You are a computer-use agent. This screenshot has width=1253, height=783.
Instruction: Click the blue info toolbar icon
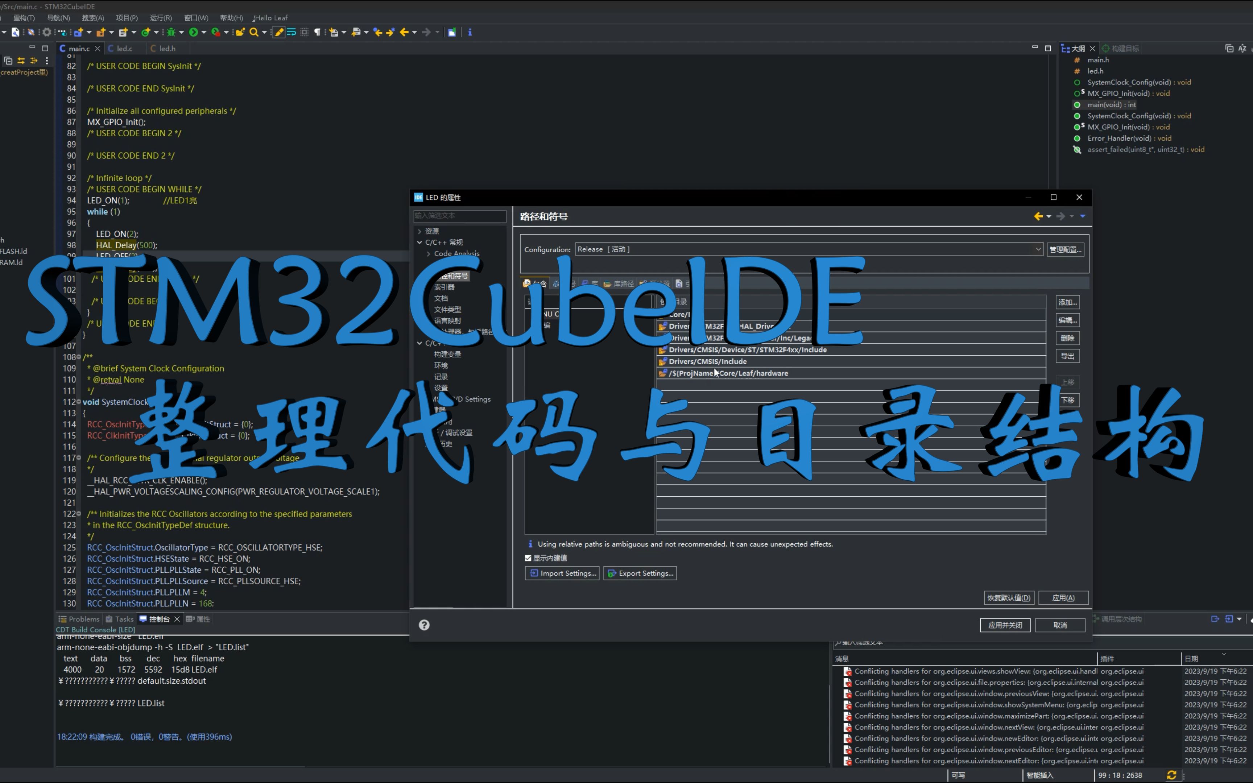(470, 32)
